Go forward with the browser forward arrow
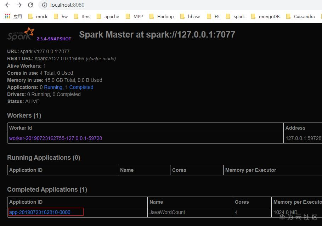322x226 pixels. [19, 5]
